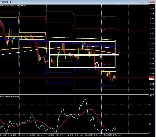Click the 24.575 price scale label
Viewport: 156px width, 137px height.
(x=152, y=24)
